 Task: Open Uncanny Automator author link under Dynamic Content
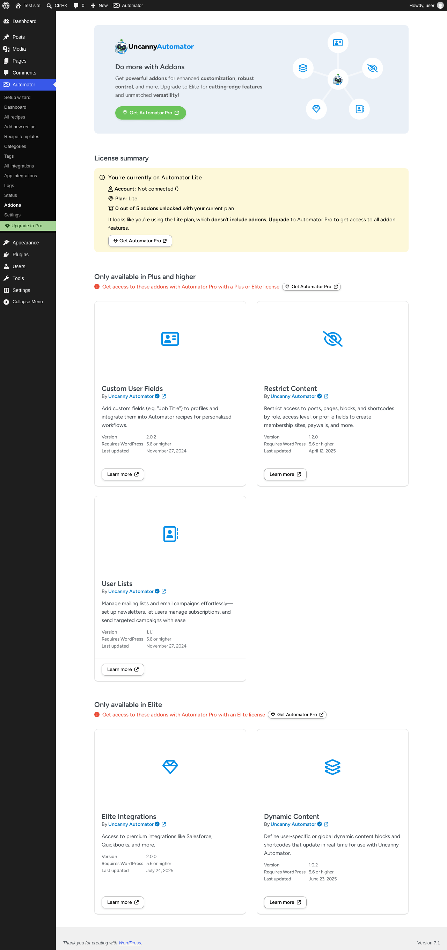pos(293,824)
